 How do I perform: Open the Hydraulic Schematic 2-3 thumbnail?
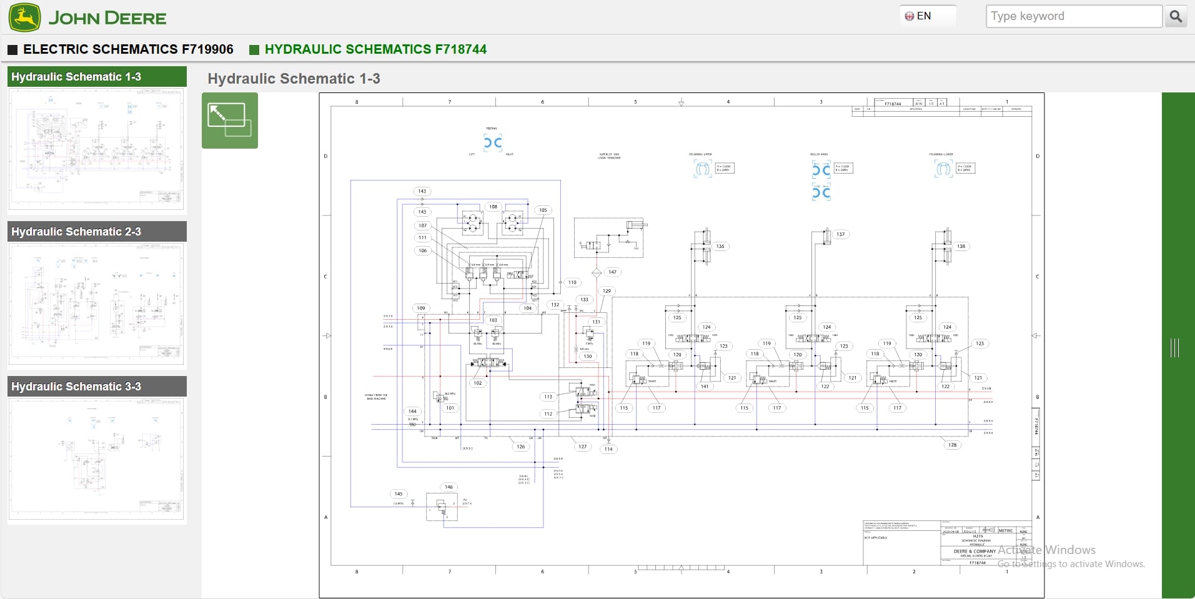[x=96, y=304]
